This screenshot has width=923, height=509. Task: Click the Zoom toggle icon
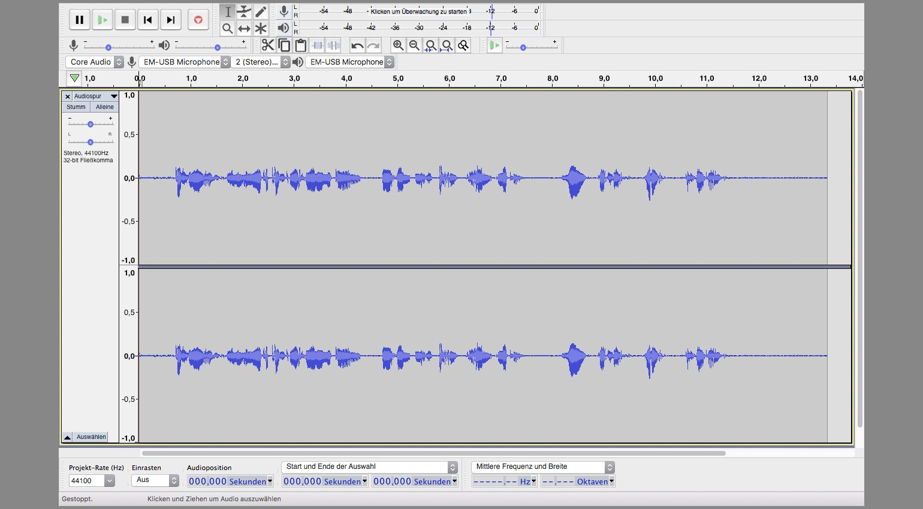(463, 46)
